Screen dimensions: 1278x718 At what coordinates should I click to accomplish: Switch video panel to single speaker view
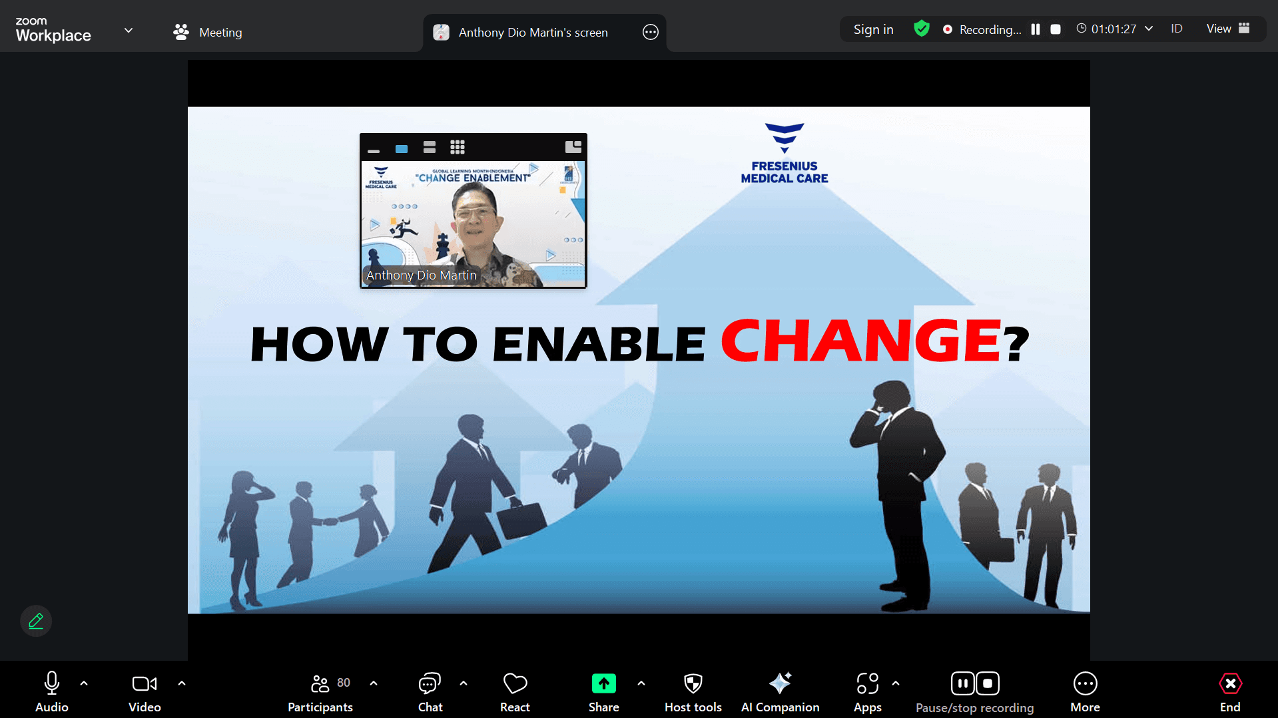point(402,148)
